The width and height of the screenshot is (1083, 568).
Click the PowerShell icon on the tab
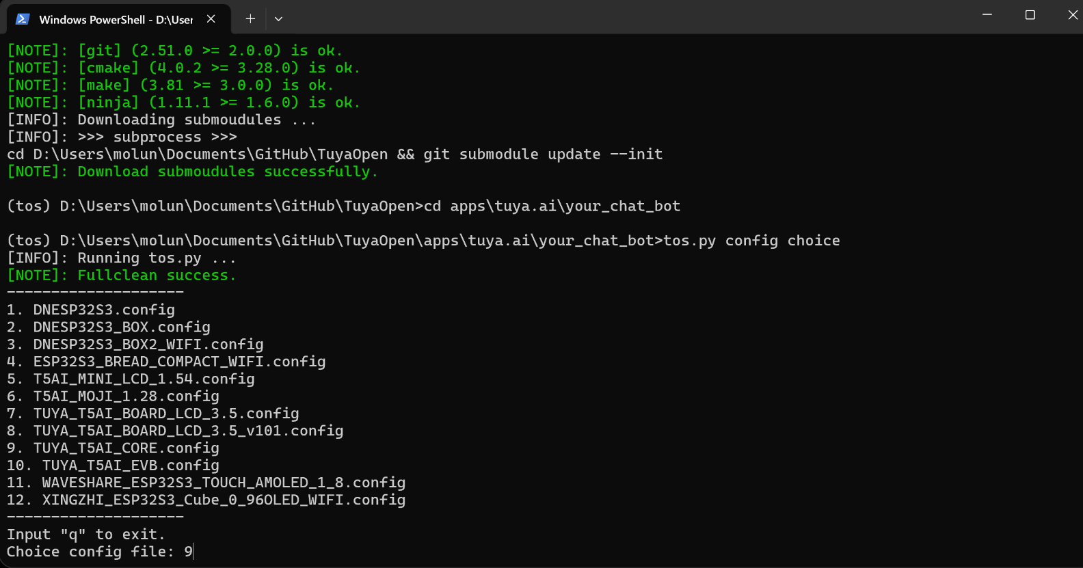coord(22,18)
